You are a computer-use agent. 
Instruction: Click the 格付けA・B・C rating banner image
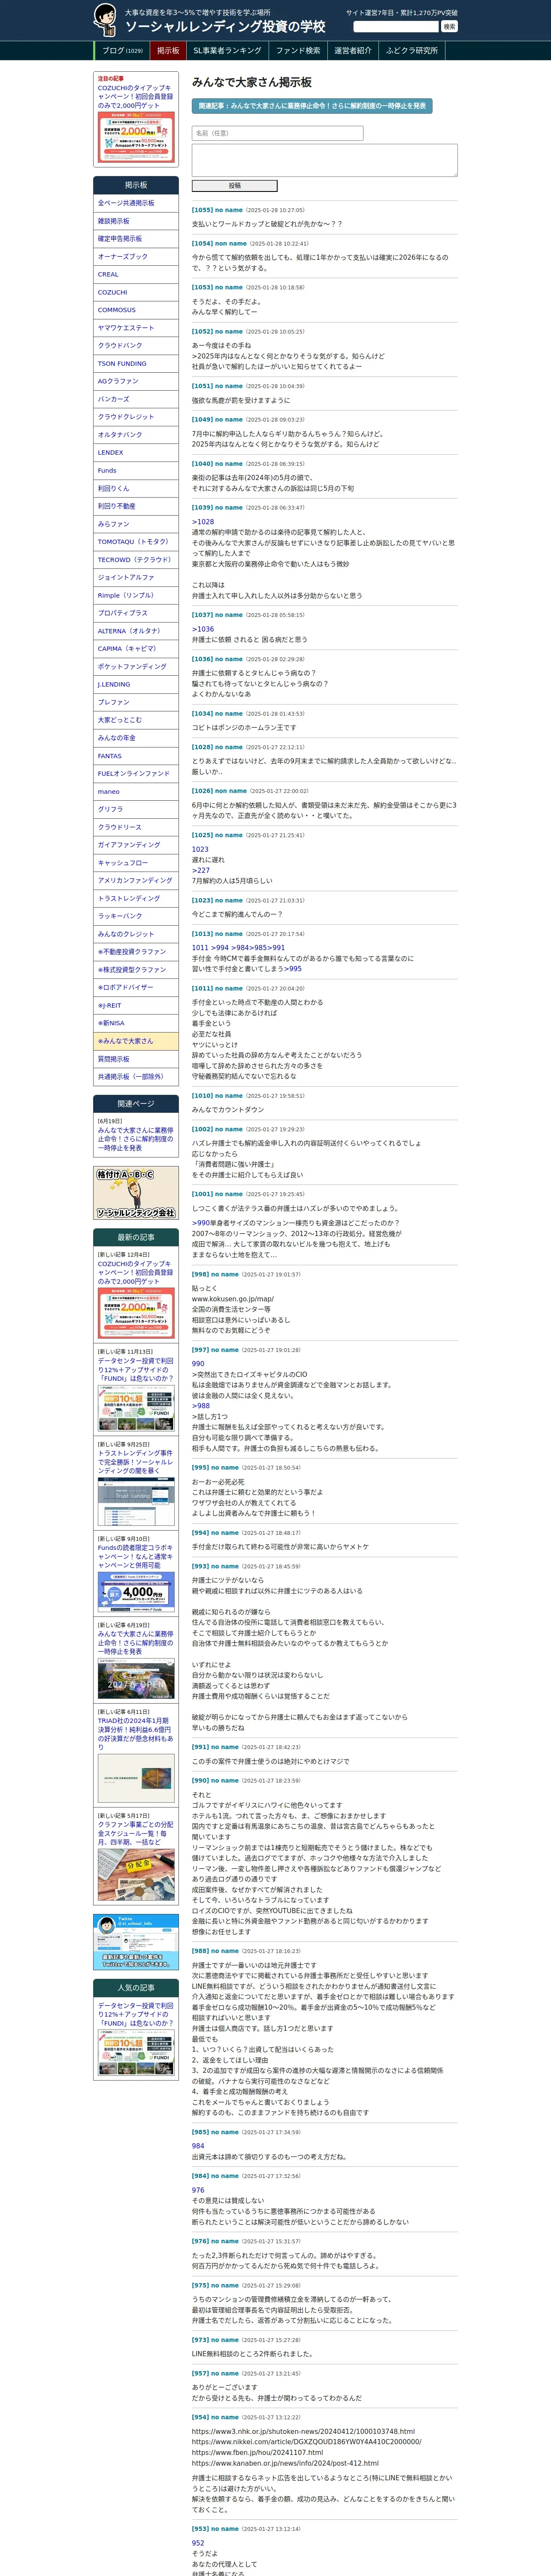[x=136, y=1194]
